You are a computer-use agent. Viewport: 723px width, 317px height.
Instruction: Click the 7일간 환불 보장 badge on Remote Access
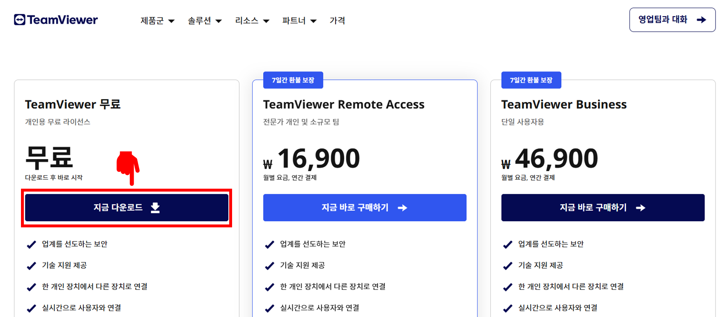(293, 80)
